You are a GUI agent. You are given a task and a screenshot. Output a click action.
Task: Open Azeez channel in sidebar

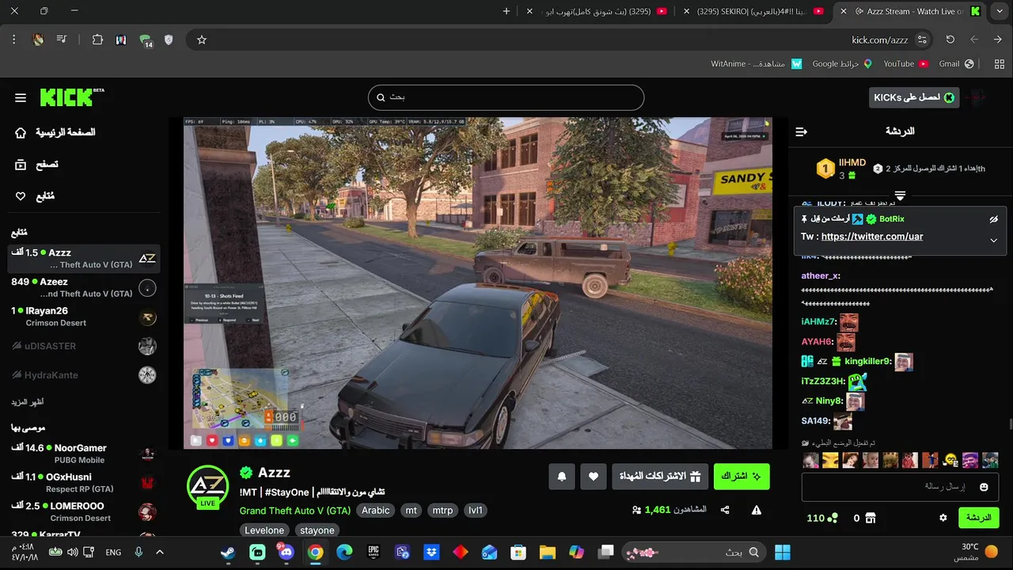84,287
